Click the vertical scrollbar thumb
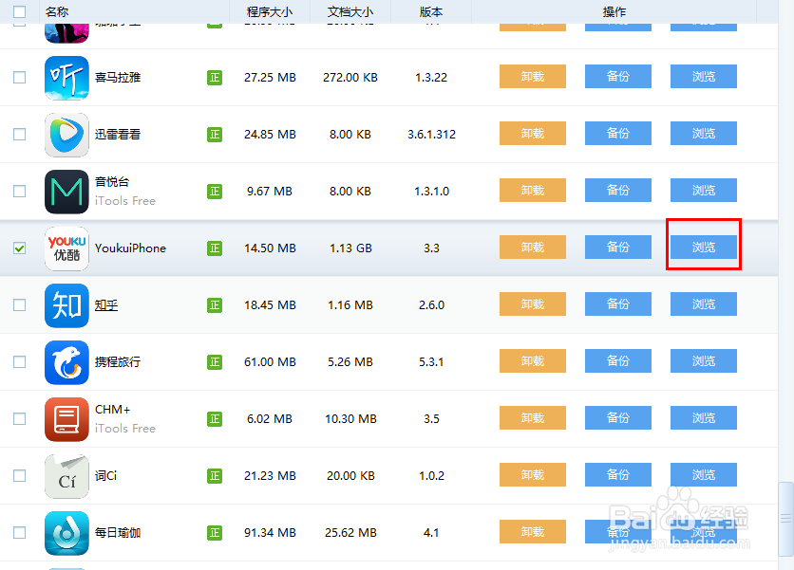This screenshot has width=794, height=570. [785, 519]
